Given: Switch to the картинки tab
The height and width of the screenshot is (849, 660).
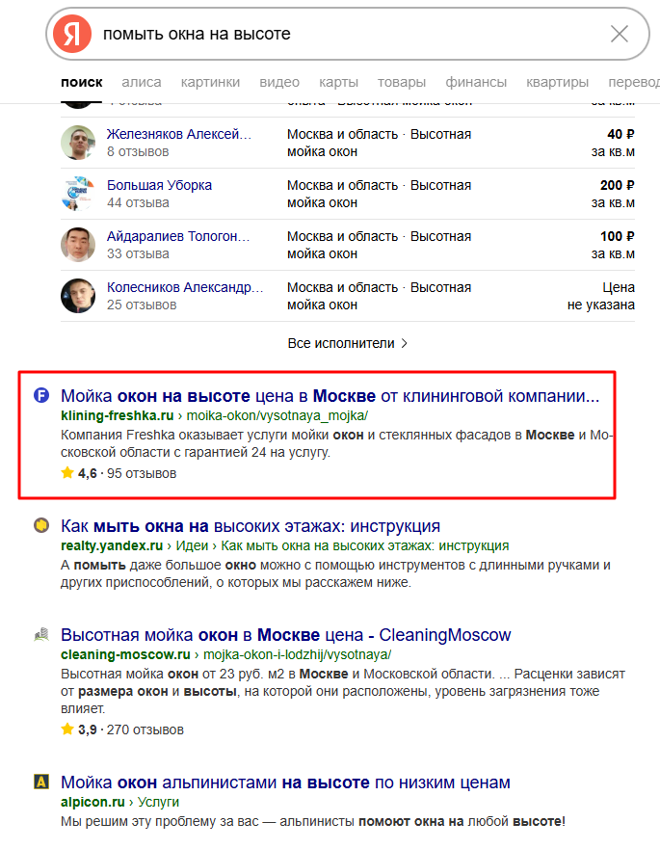Looking at the screenshot, I should (x=210, y=82).
